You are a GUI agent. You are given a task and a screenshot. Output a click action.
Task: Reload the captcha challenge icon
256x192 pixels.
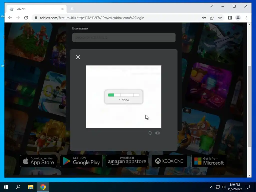pyautogui.click(x=150, y=133)
